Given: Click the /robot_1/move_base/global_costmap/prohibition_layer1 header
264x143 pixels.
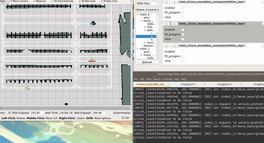Looking at the screenshot, I should [212, 24].
